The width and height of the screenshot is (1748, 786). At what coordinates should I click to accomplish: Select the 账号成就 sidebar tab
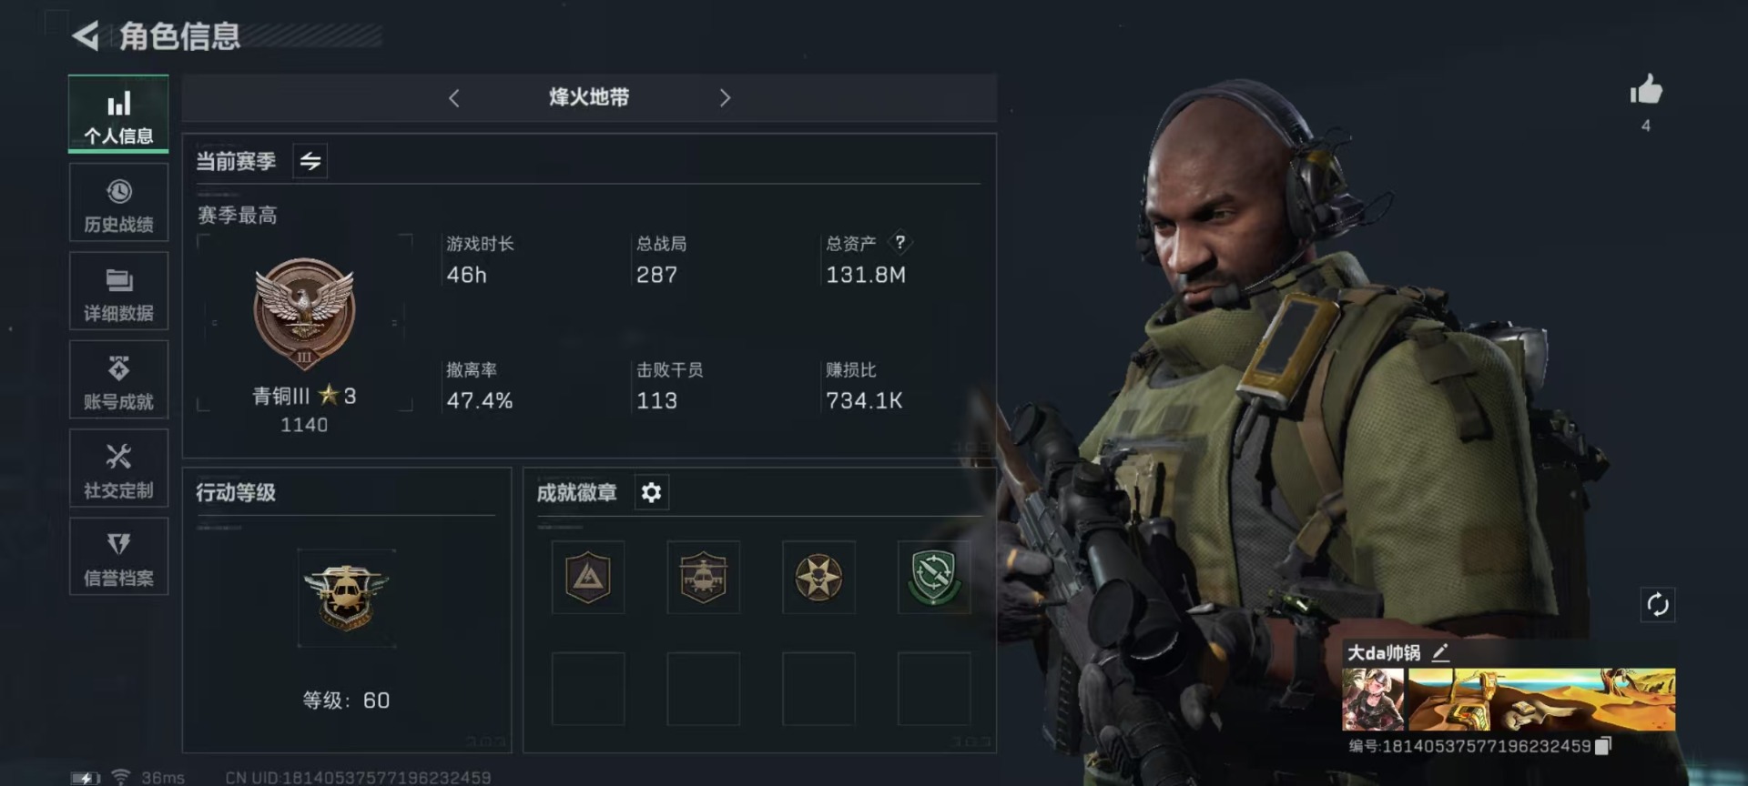[x=118, y=379]
